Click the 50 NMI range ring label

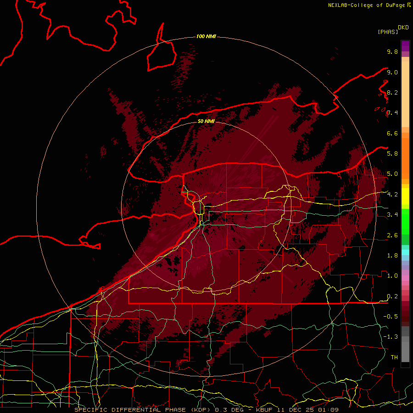coord(206,121)
